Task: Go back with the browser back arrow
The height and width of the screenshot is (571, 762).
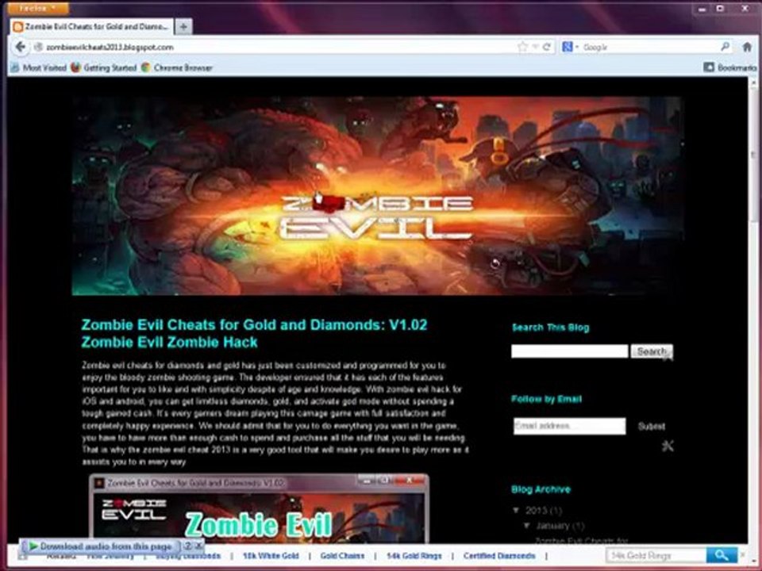Action: (20, 47)
